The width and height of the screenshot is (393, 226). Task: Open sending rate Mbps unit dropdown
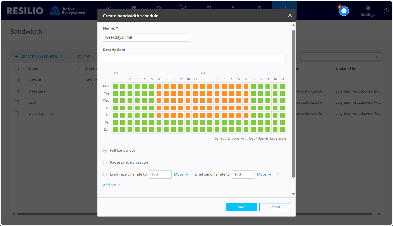(264, 174)
